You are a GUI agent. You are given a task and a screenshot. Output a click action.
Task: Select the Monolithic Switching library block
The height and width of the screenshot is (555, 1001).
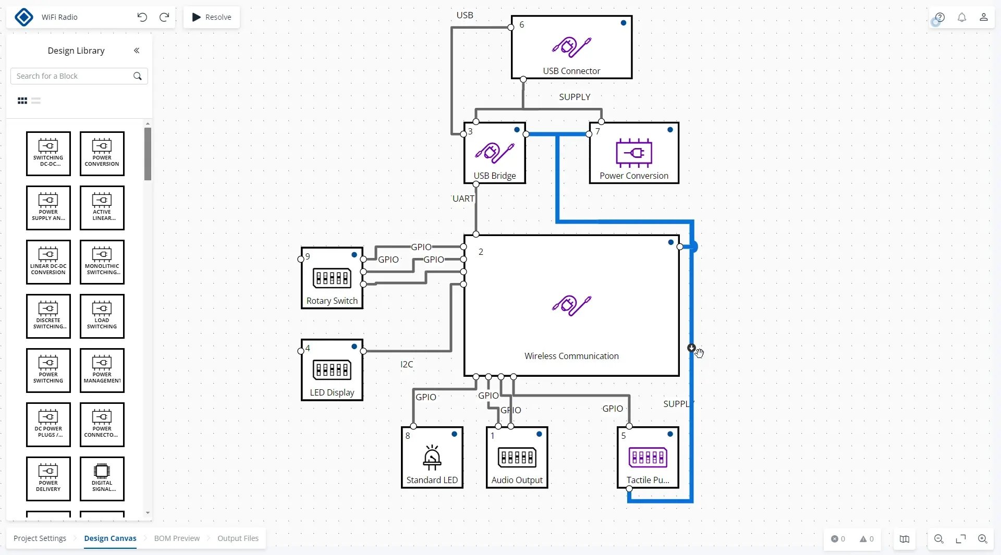102,262
